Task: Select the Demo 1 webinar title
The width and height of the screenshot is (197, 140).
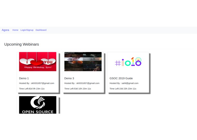Action: click(x=24, y=78)
